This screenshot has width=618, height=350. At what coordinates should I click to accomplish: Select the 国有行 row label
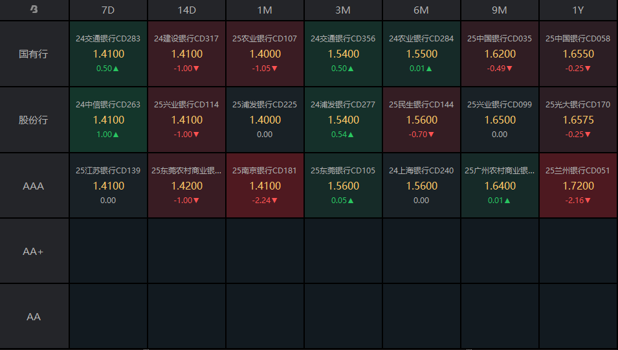click(x=34, y=54)
